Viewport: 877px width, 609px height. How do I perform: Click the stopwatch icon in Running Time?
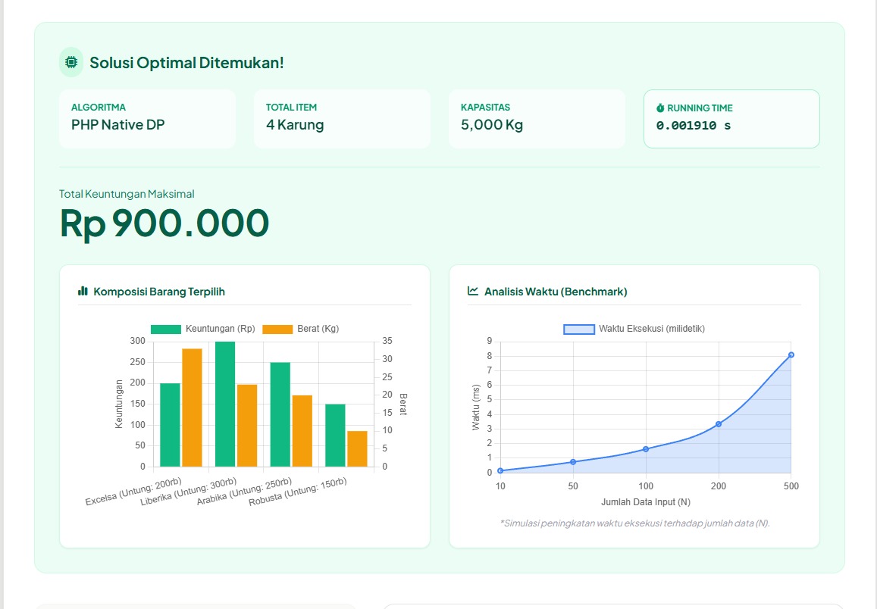point(660,108)
